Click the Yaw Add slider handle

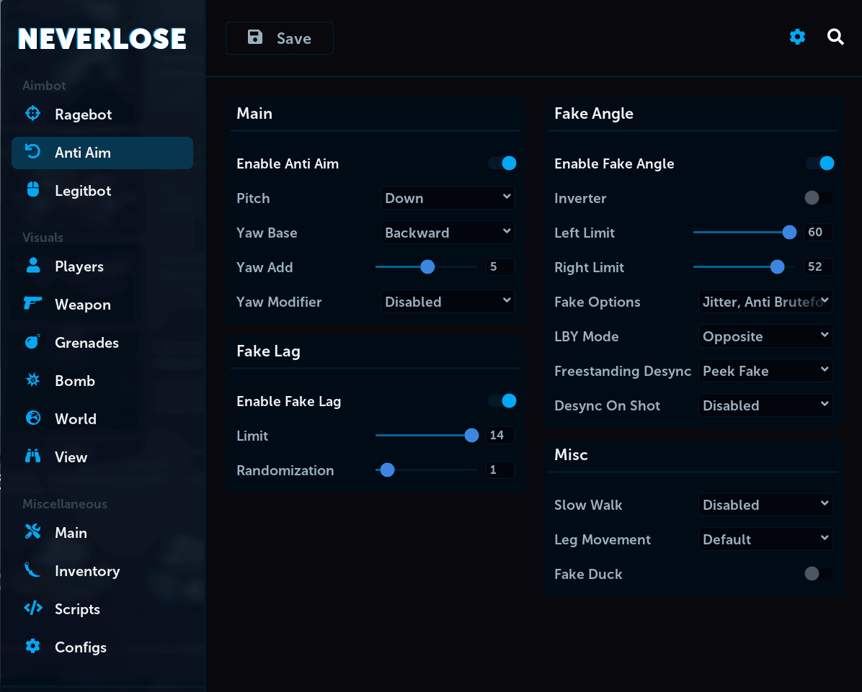point(427,267)
